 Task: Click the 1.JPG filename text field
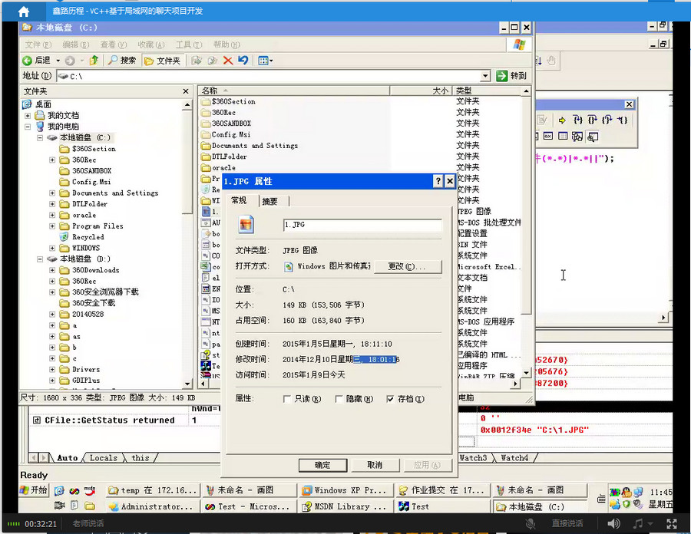pos(362,226)
